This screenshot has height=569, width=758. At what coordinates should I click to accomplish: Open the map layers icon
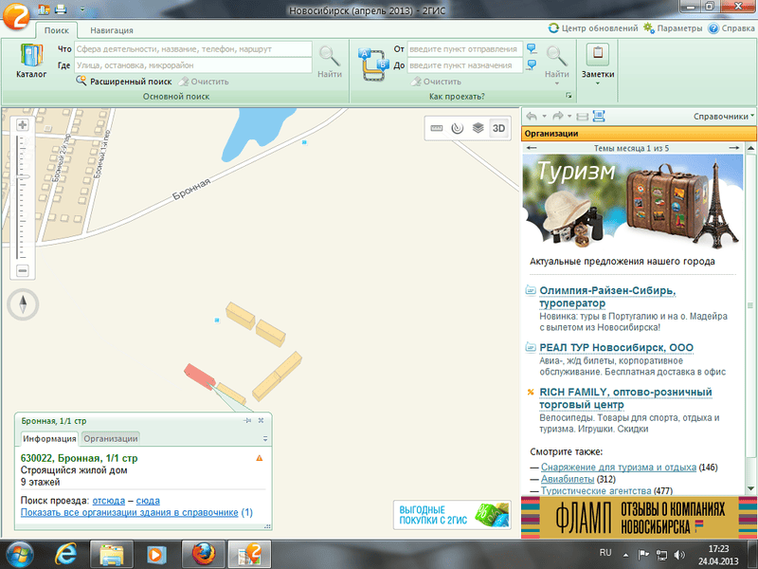point(478,128)
